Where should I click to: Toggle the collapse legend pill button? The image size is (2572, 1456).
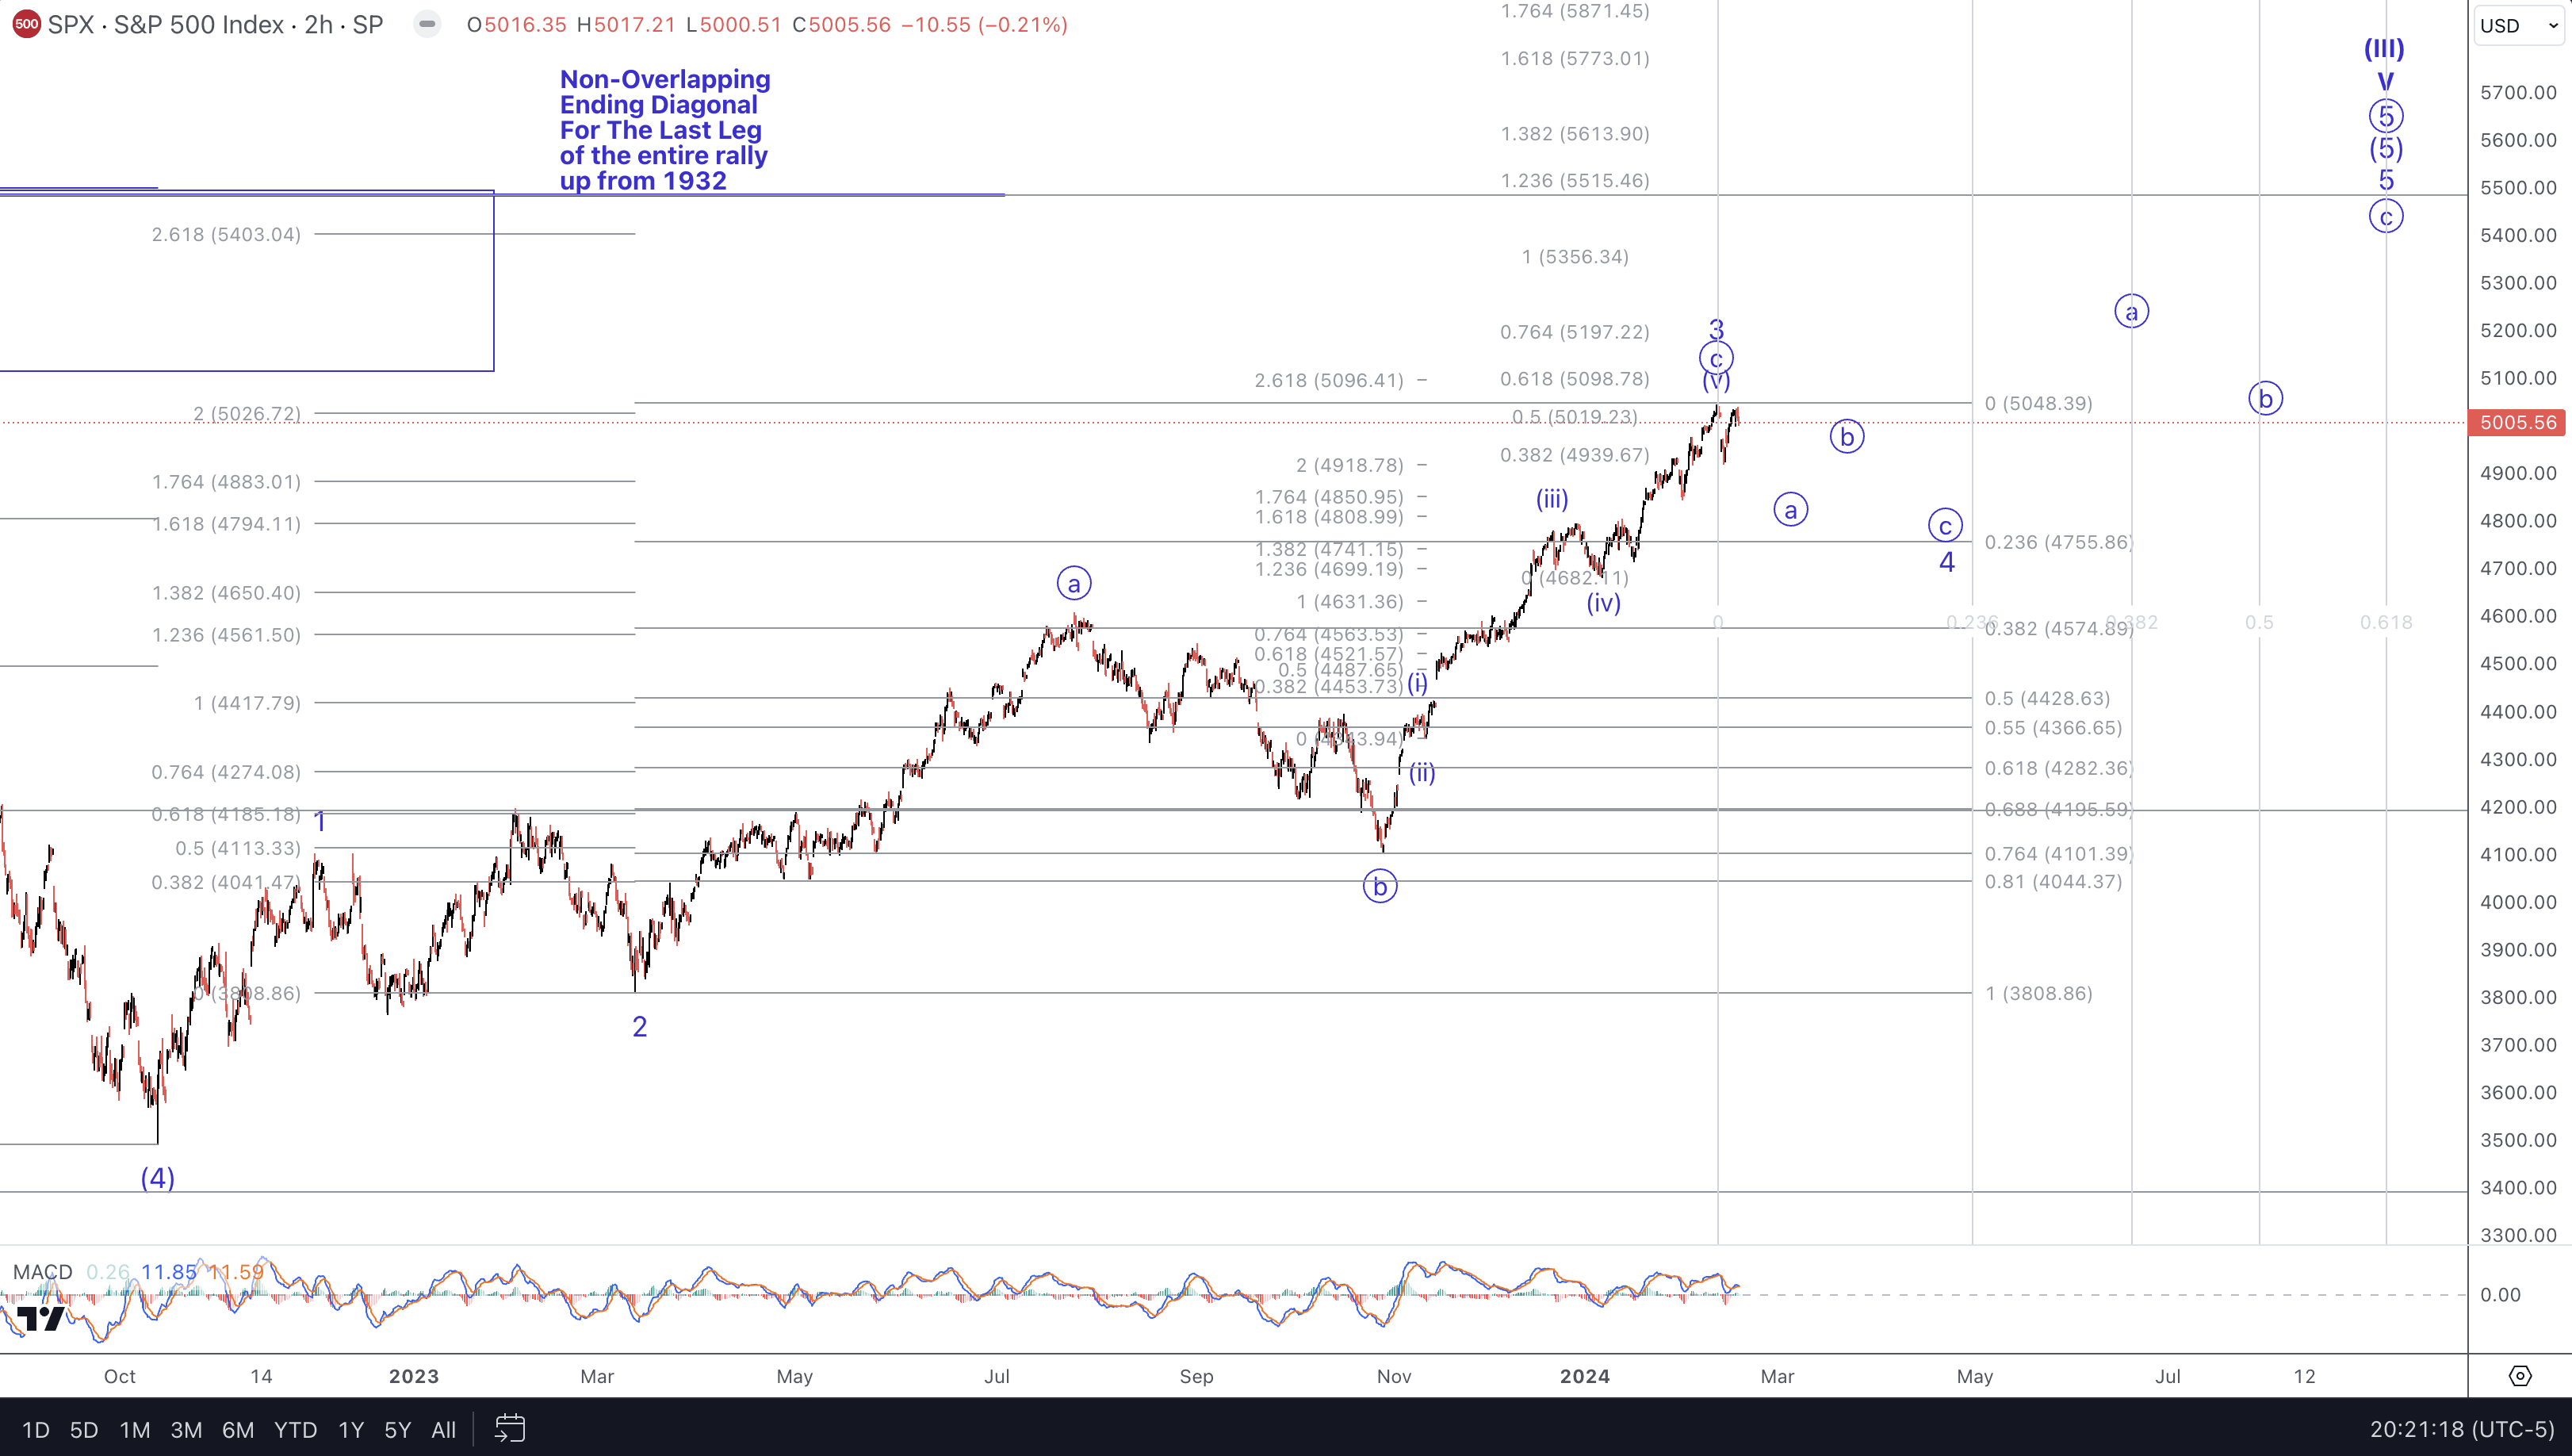click(427, 24)
